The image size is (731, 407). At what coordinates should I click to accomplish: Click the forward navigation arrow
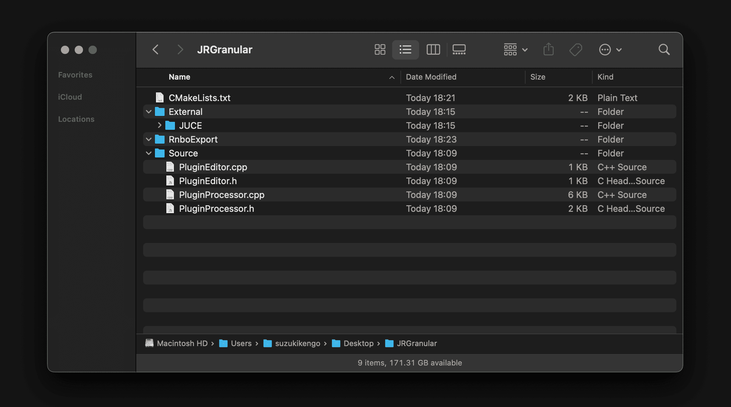(180, 49)
